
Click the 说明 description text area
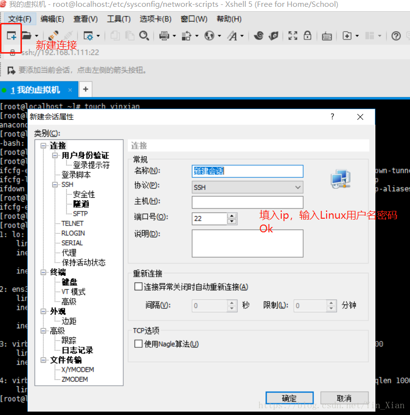(x=247, y=243)
